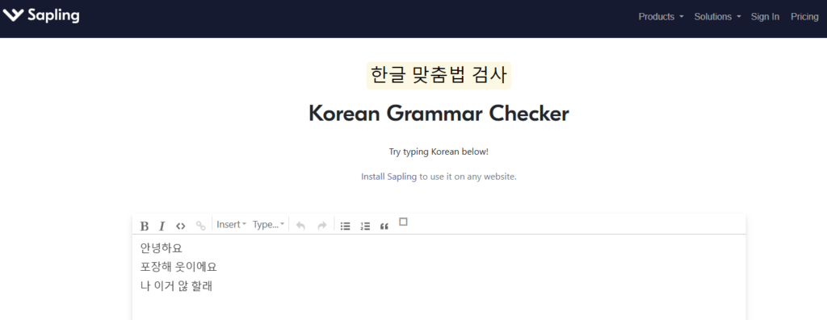
Task: Click the undo arrow icon
Action: click(x=300, y=226)
